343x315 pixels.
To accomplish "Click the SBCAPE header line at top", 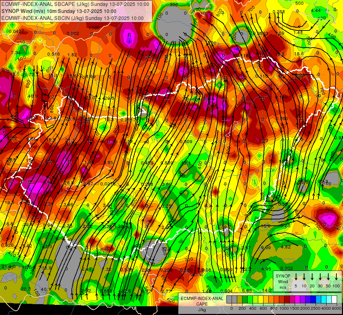I will (x=75, y=4).
